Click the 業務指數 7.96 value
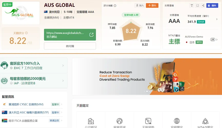 [x=150, y=28]
